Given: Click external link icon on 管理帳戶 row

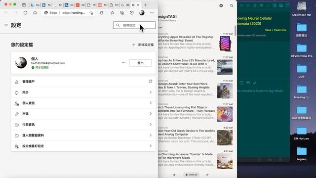Looking at the screenshot, I should click(x=150, y=81).
